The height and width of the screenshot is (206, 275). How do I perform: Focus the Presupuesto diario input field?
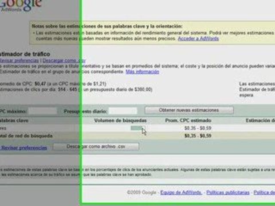point(123,111)
